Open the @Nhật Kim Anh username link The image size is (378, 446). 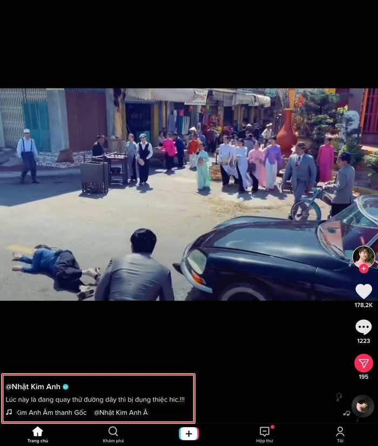(33, 387)
